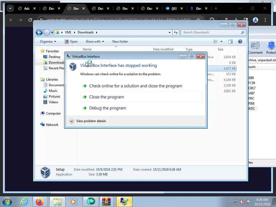Click VM1 in address breadcrumb
This screenshot has width=276, height=207.
[x=68, y=32]
